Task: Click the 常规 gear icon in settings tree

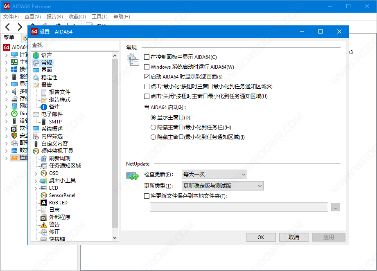Action: coord(36,63)
